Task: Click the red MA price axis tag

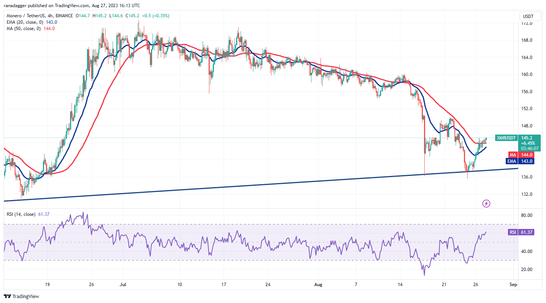Action: (512, 155)
